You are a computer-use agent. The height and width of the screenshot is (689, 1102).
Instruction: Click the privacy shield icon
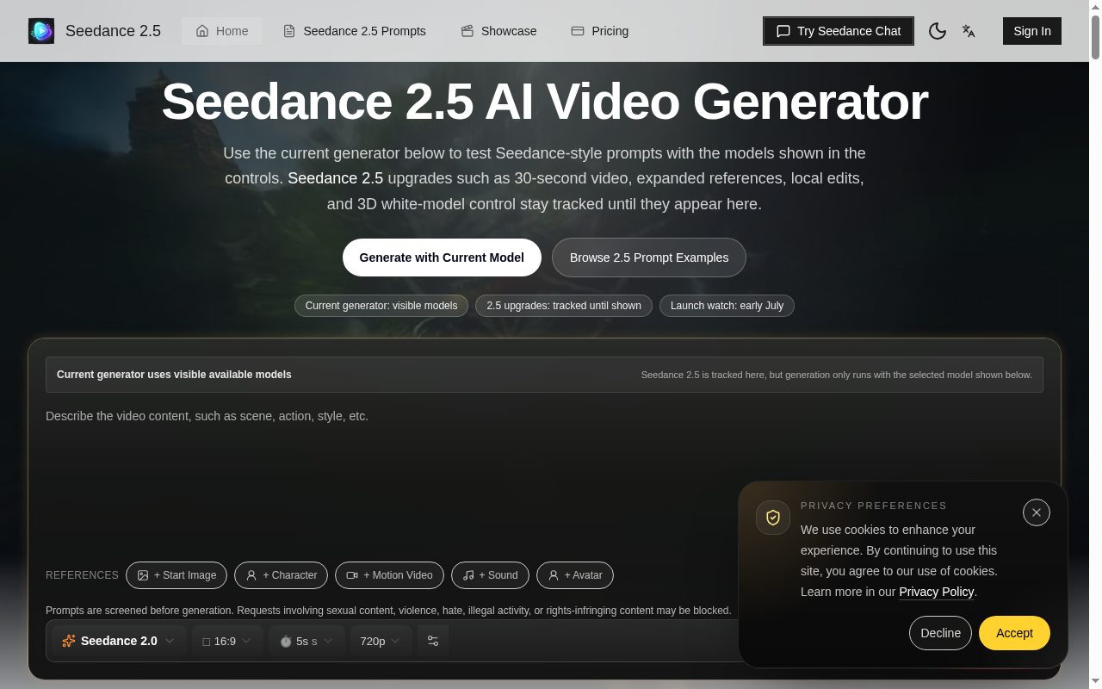(x=773, y=518)
